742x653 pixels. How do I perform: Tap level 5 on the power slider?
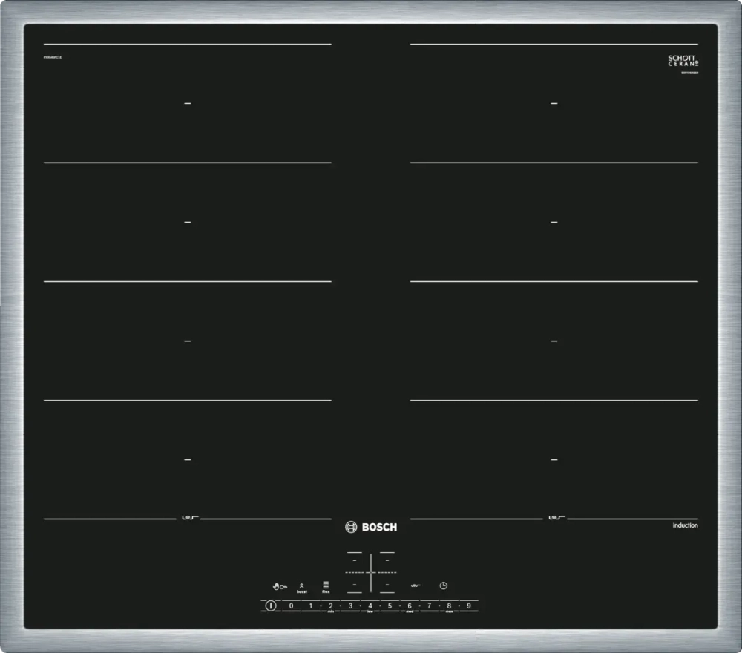[390, 605]
